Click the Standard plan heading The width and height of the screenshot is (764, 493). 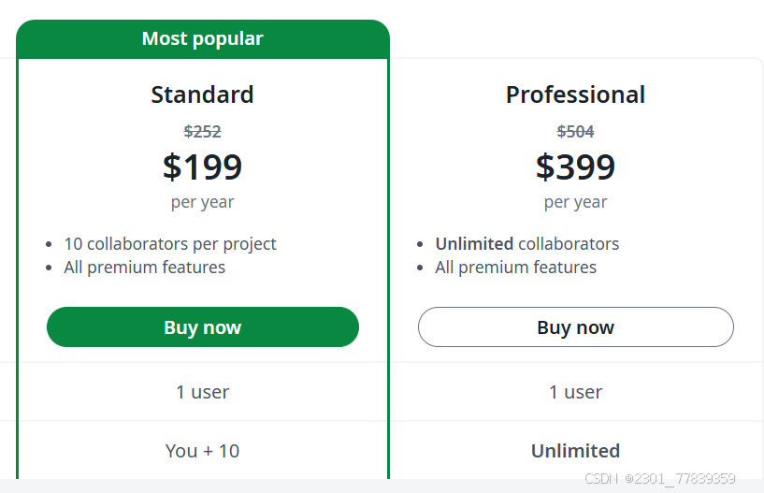tap(202, 94)
